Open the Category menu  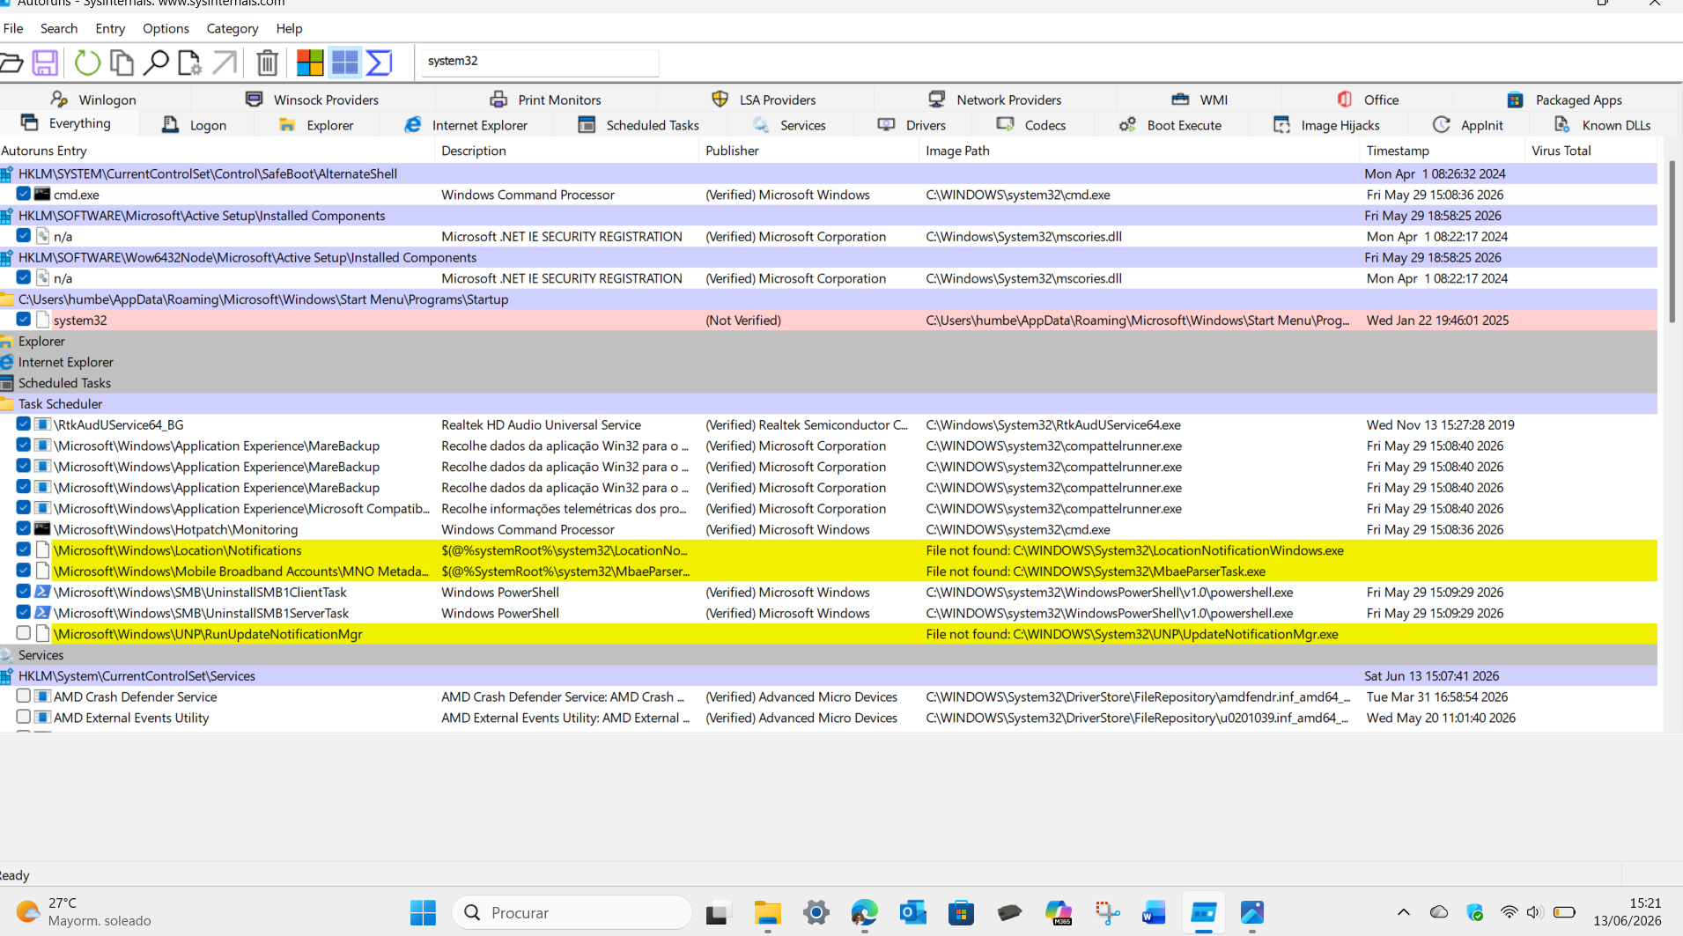(x=233, y=28)
